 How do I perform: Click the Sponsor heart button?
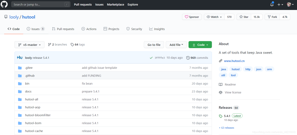[192, 17]
